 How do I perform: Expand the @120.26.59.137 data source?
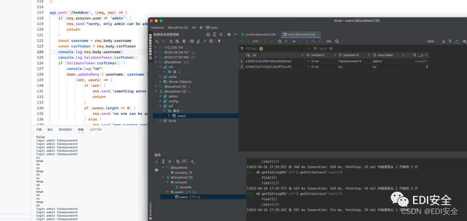[156, 52]
